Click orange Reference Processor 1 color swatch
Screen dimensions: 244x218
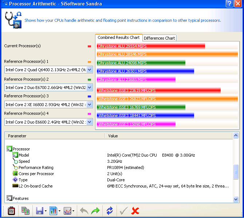pos(89,62)
